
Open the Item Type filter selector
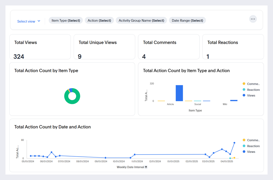[x=66, y=20]
